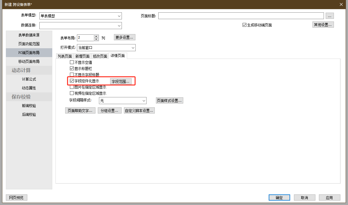Toggle 生成移动端页面 checkbox

coord(244,25)
